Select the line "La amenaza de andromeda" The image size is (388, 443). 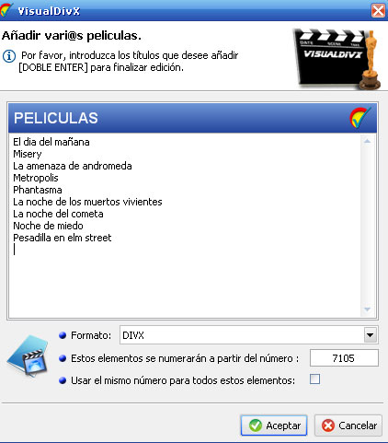(73, 166)
